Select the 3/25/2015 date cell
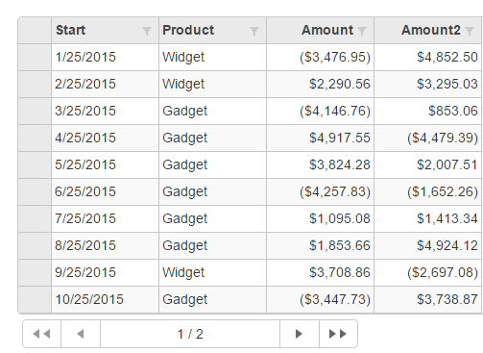 pos(105,111)
